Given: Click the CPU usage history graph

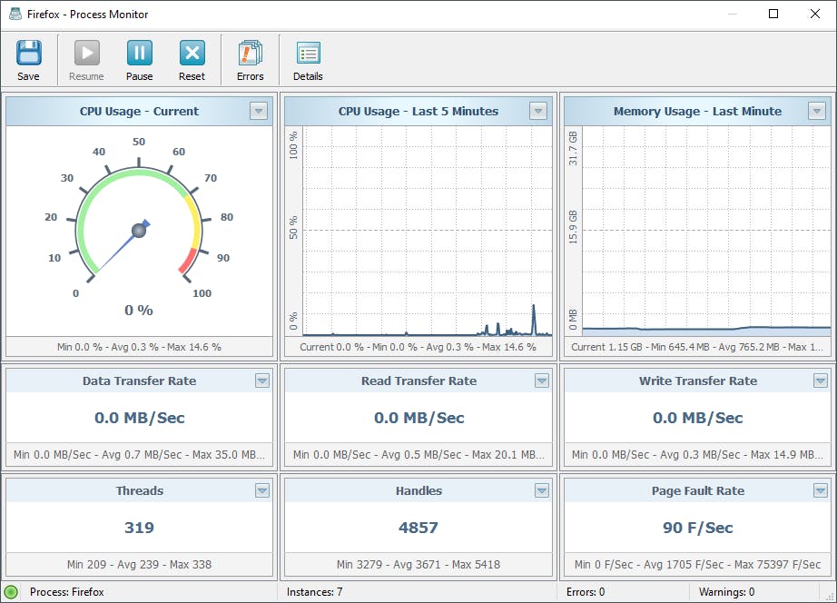Looking at the screenshot, I should [x=428, y=232].
